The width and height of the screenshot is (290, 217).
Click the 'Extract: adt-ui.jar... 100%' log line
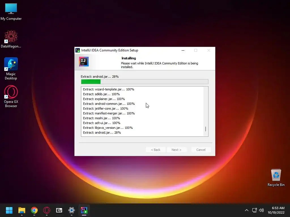[102, 123]
